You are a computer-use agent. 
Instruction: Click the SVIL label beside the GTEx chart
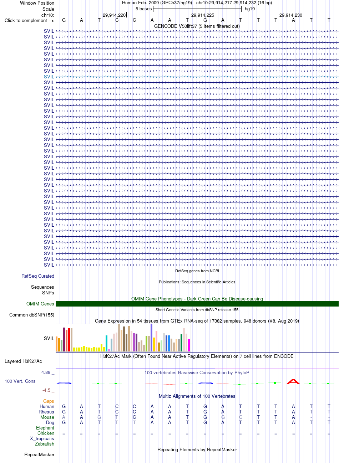point(49,338)
